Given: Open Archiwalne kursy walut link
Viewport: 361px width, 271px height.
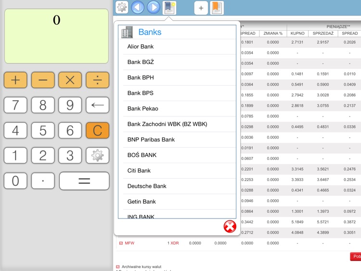Looking at the screenshot, I should [x=142, y=267].
